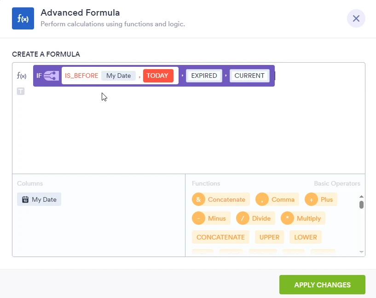The width and height of the screenshot is (376, 298).
Task: Click the TODAY function chip in the formula
Action: coord(159,76)
